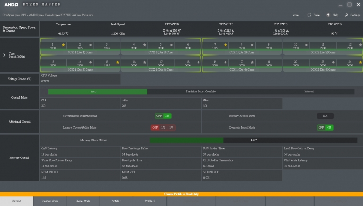The width and height of the screenshot is (363, 206).
Task: Click the Reset icon in the top bar
Action: 309,15
